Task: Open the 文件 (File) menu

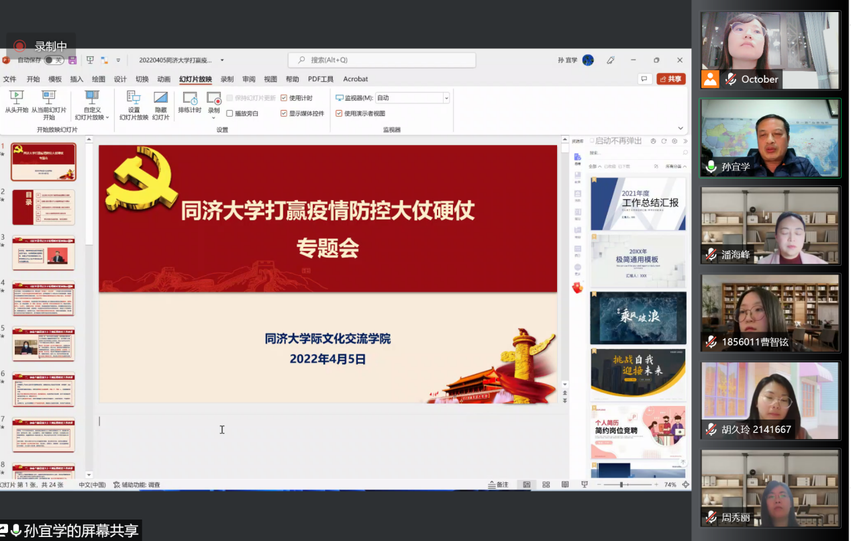Action: [9, 79]
